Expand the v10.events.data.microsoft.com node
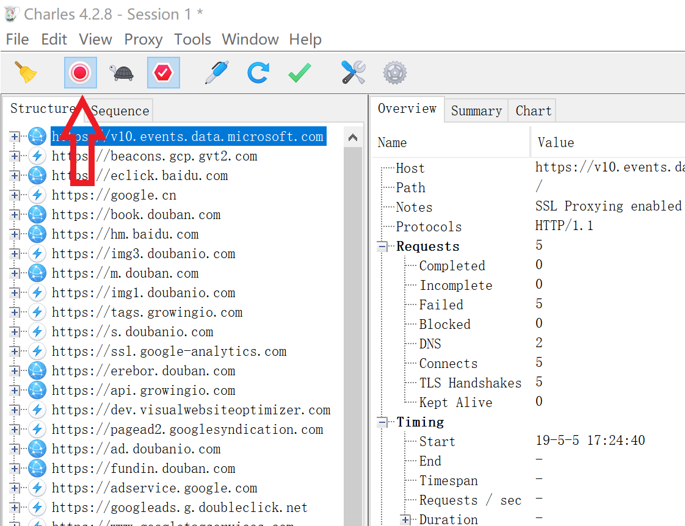The image size is (685, 526). pos(15,137)
